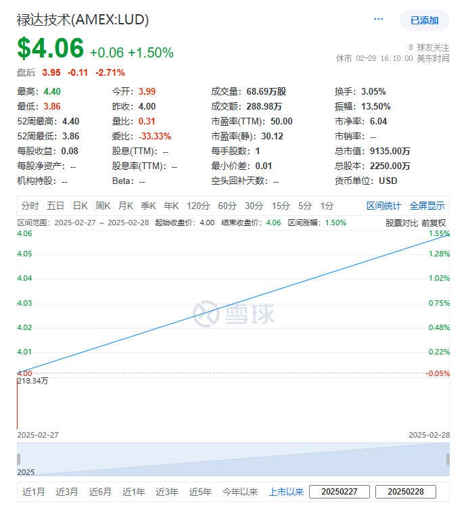Show the 30分 interval chart
Image resolution: width=466 pixels, height=508 pixels.
(254, 206)
